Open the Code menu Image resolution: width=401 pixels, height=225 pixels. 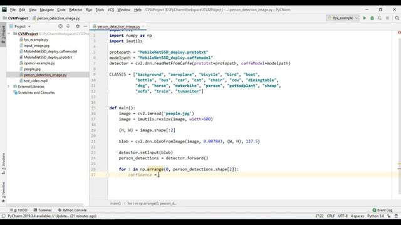[61, 10]
